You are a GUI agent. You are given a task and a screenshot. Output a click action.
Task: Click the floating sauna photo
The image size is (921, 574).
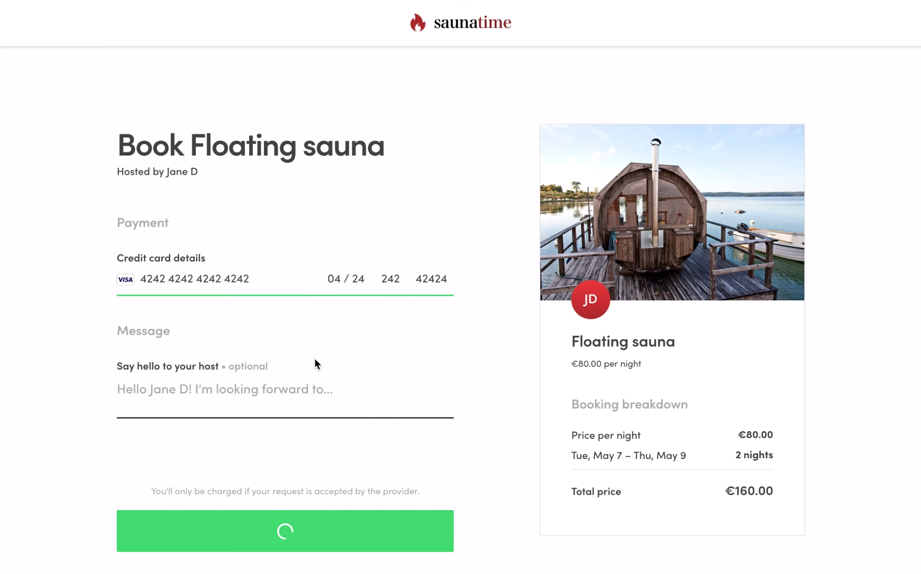point(672,212)
